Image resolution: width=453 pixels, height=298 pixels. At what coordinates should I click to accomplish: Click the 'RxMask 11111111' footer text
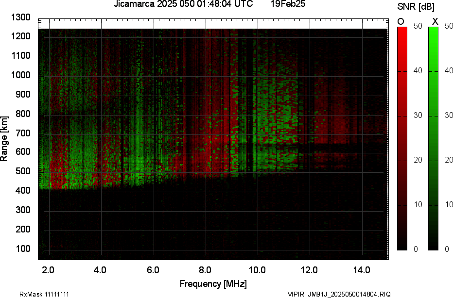[44, 294]
